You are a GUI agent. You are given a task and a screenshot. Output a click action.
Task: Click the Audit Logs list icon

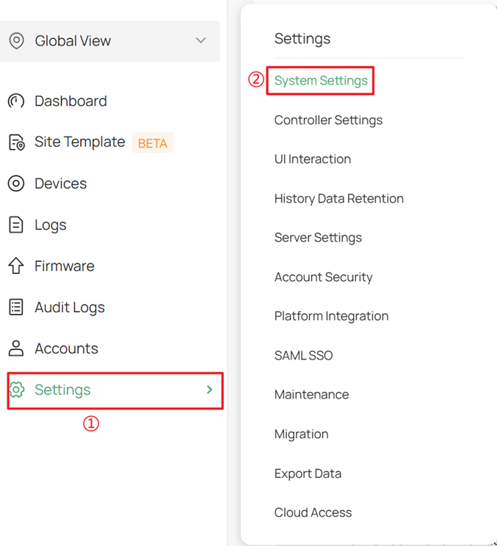16,307
